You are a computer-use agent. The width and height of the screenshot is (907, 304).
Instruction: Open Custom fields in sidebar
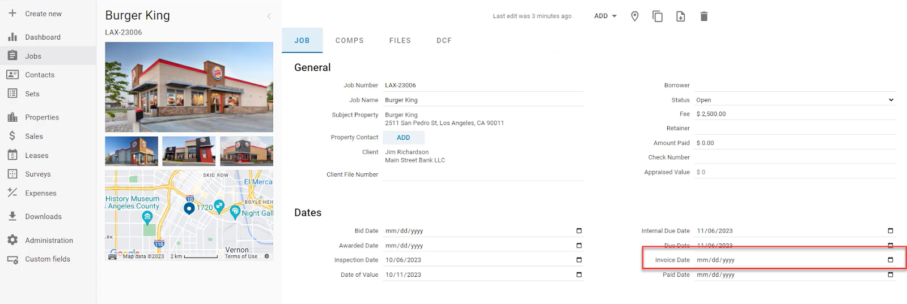pos(48,259)
